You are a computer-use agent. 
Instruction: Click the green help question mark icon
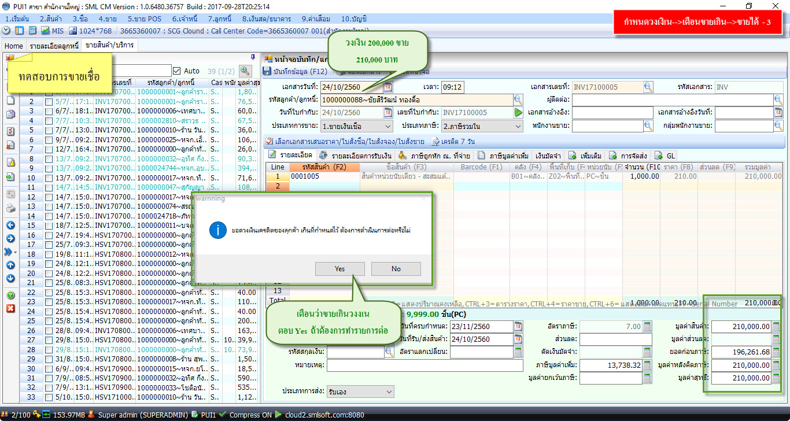pyautogui.click(x=10, y=295)
